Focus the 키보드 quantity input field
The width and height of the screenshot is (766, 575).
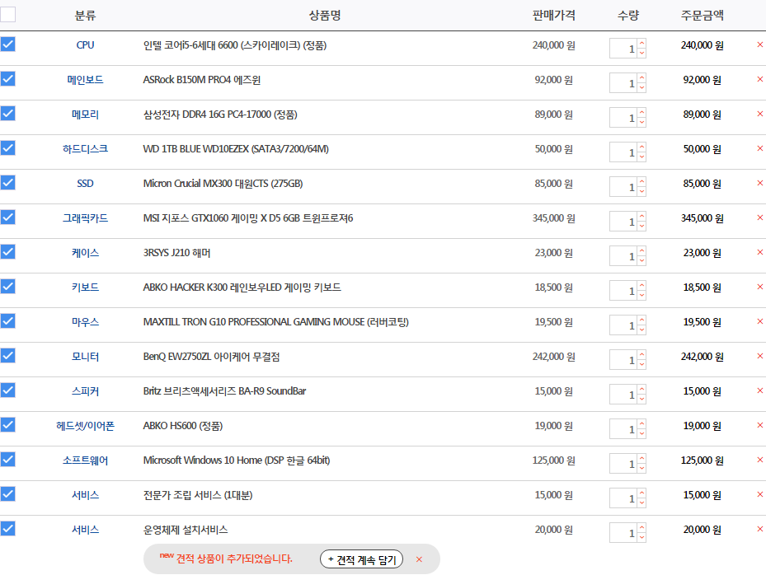(x=623, y=291)
